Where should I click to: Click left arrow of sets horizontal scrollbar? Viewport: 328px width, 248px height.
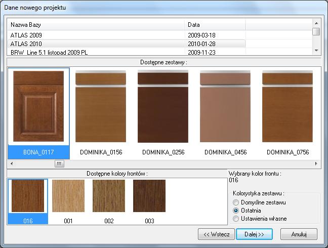[x=12, y=163]
